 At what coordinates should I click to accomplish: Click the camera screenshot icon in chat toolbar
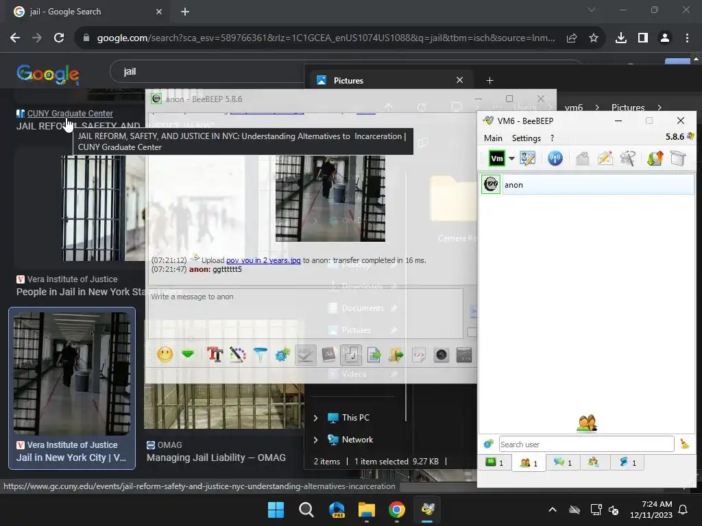tap(441, 355)
